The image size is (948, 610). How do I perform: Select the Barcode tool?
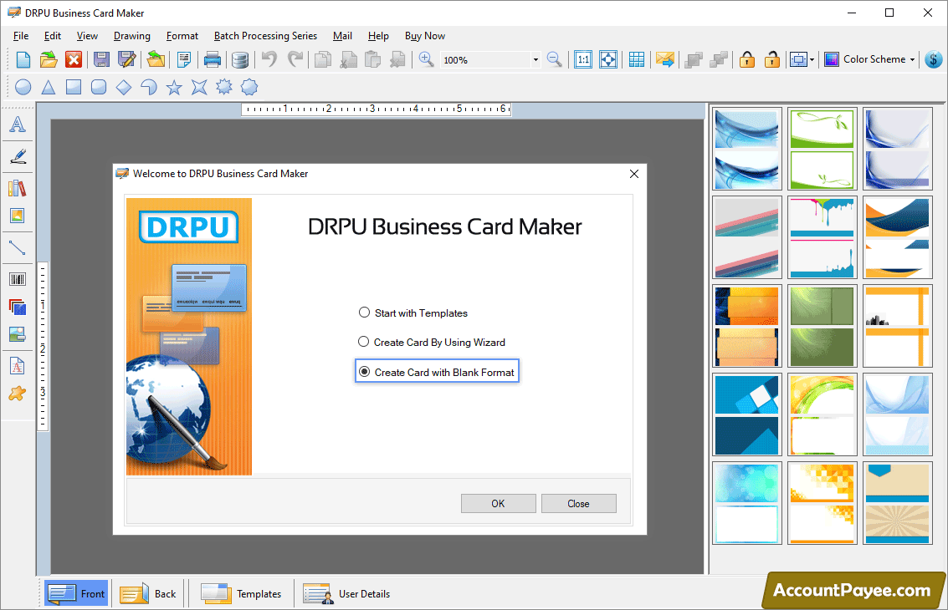click(18, 279)
